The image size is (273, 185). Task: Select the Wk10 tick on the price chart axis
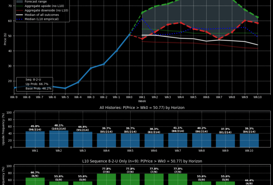tap(258, 97)
